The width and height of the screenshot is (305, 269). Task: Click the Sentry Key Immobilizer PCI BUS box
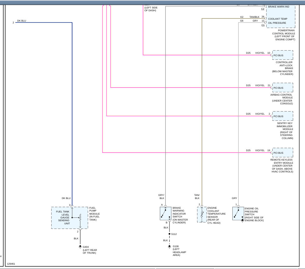coord(283,116)
